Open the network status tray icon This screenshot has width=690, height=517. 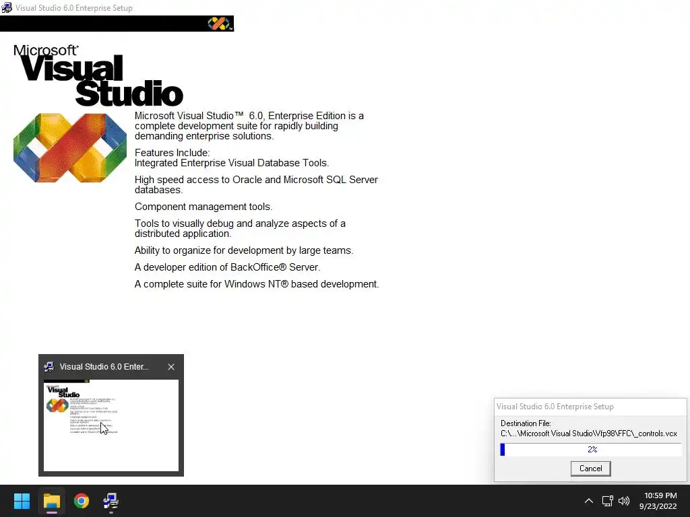click(607, 501)
